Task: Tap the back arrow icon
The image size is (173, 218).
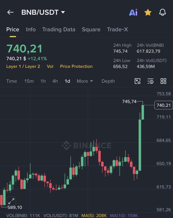Action: coord(10,12)
